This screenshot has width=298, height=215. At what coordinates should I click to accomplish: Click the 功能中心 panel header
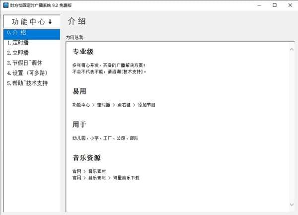32,21
